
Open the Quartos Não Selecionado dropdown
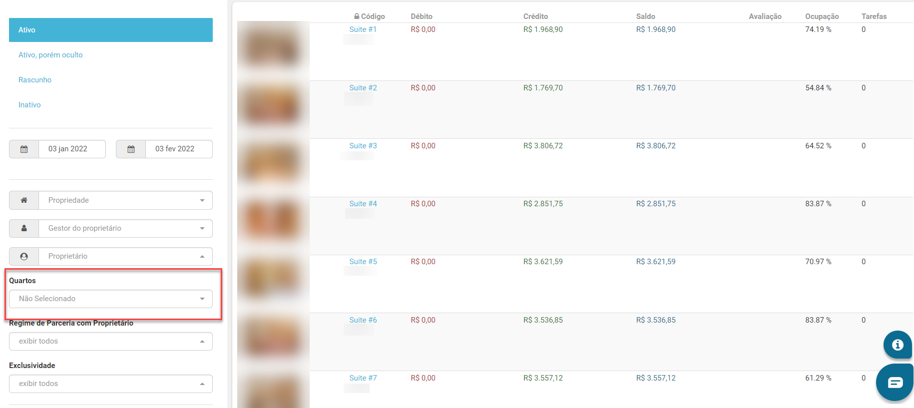(x=111, y=299)
